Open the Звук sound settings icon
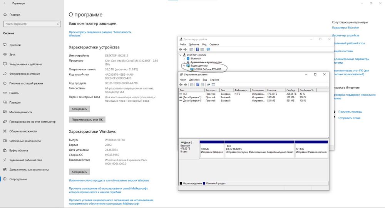This screenshot has height=208, width=385. tap(5, 54)
